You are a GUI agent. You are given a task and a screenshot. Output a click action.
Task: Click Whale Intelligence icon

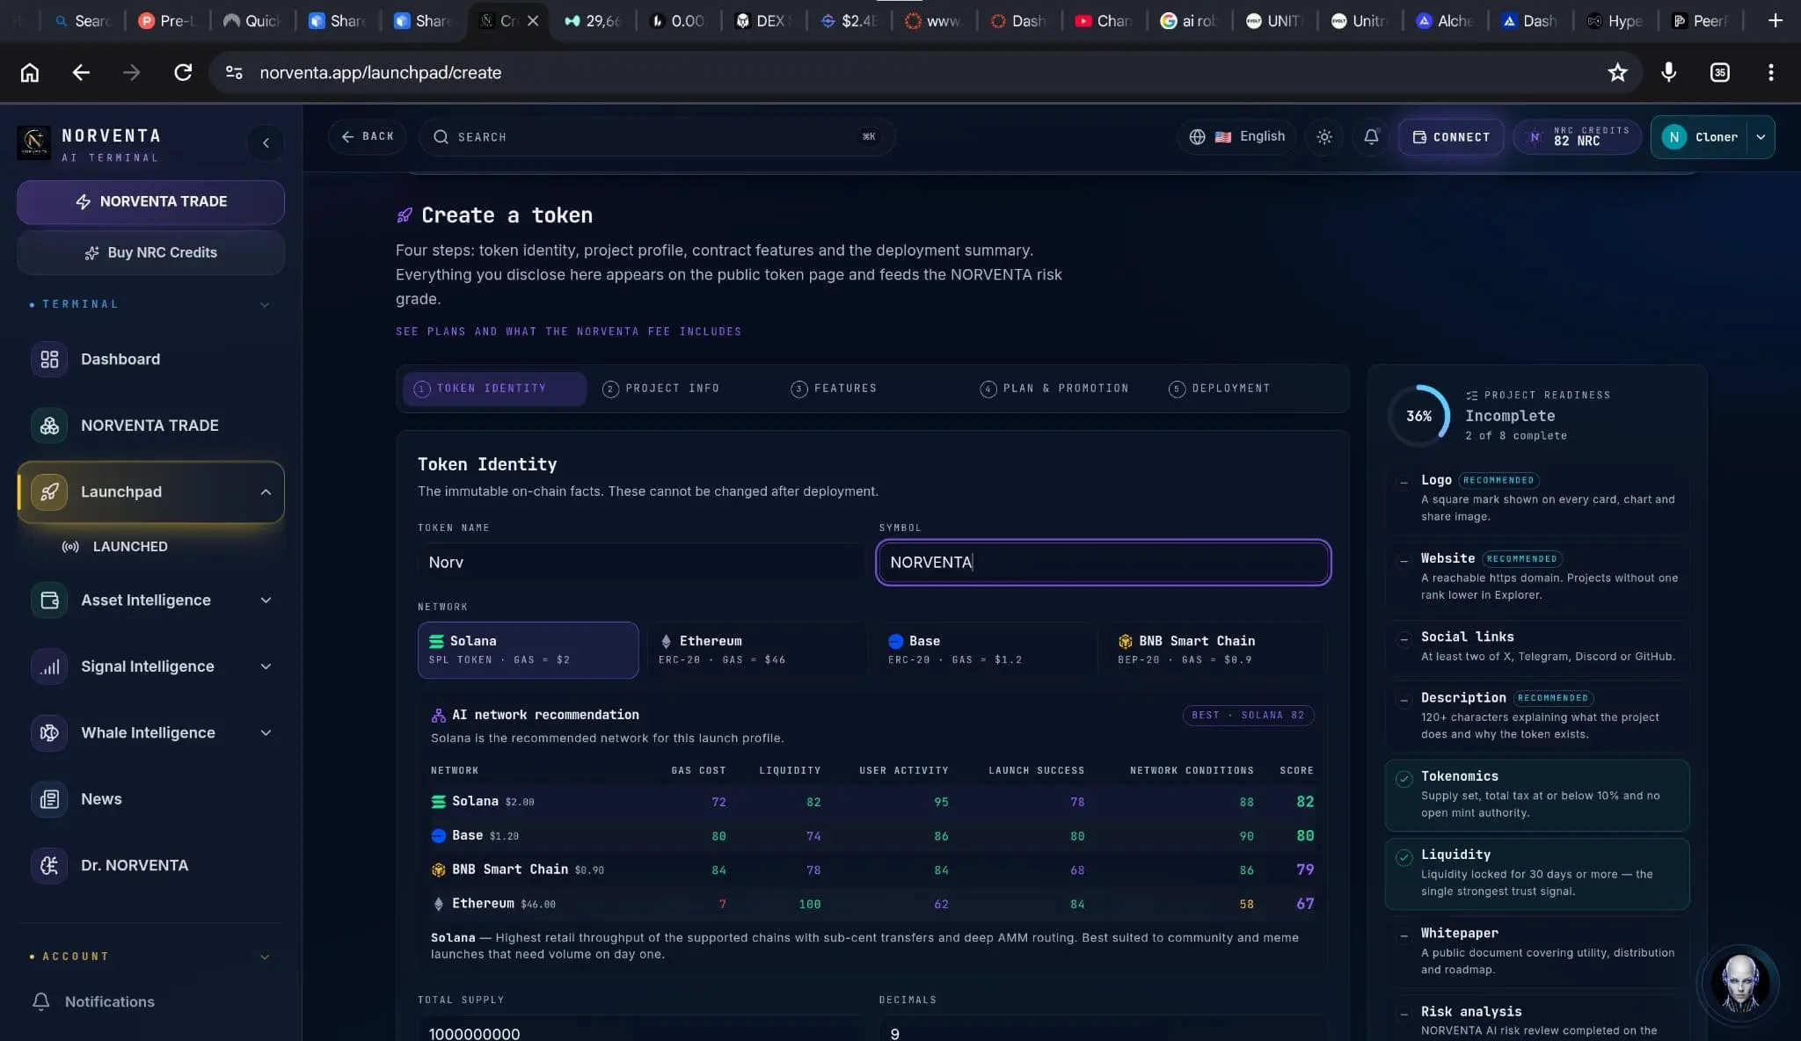coord(49,732)
